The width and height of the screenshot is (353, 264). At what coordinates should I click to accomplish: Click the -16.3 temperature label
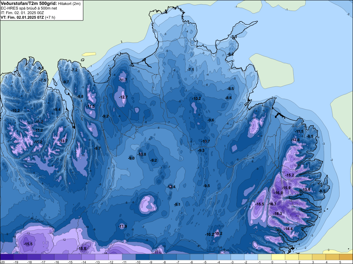(277, 214)
